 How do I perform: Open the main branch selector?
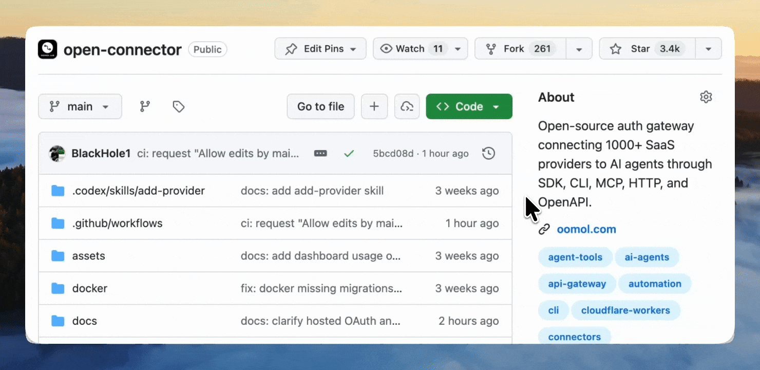(80, 106)
